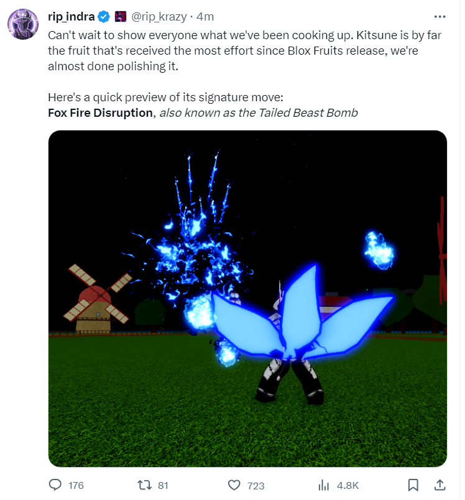465x500 pixels.
Task: Open the Kitsune preview image
Action: (247, 299)
